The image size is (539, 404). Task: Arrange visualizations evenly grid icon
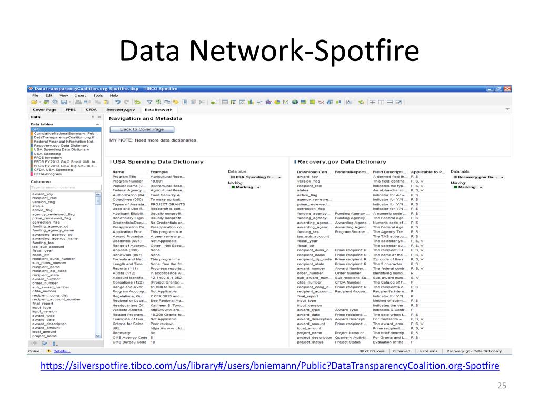pyautogui.click(x=372, y=102)
